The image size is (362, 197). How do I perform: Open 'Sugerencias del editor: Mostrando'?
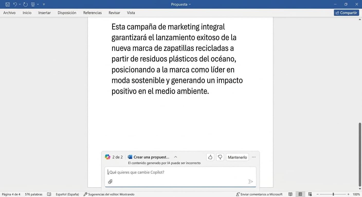point(109,194)
